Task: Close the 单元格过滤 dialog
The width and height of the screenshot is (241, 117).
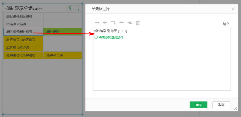Action: pos(233,9)
